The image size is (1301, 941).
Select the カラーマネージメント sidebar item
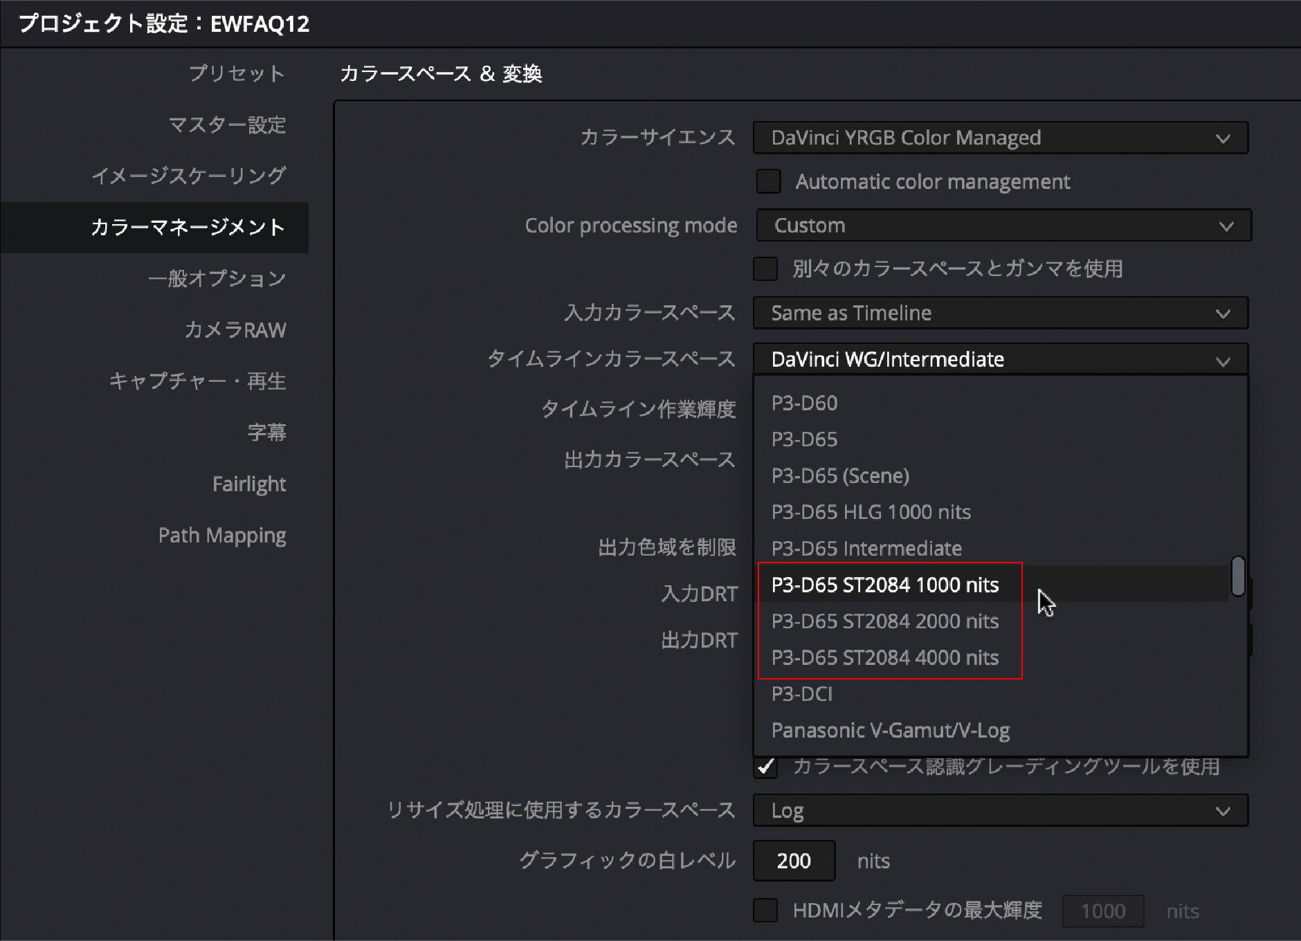(x=154, y=227)
